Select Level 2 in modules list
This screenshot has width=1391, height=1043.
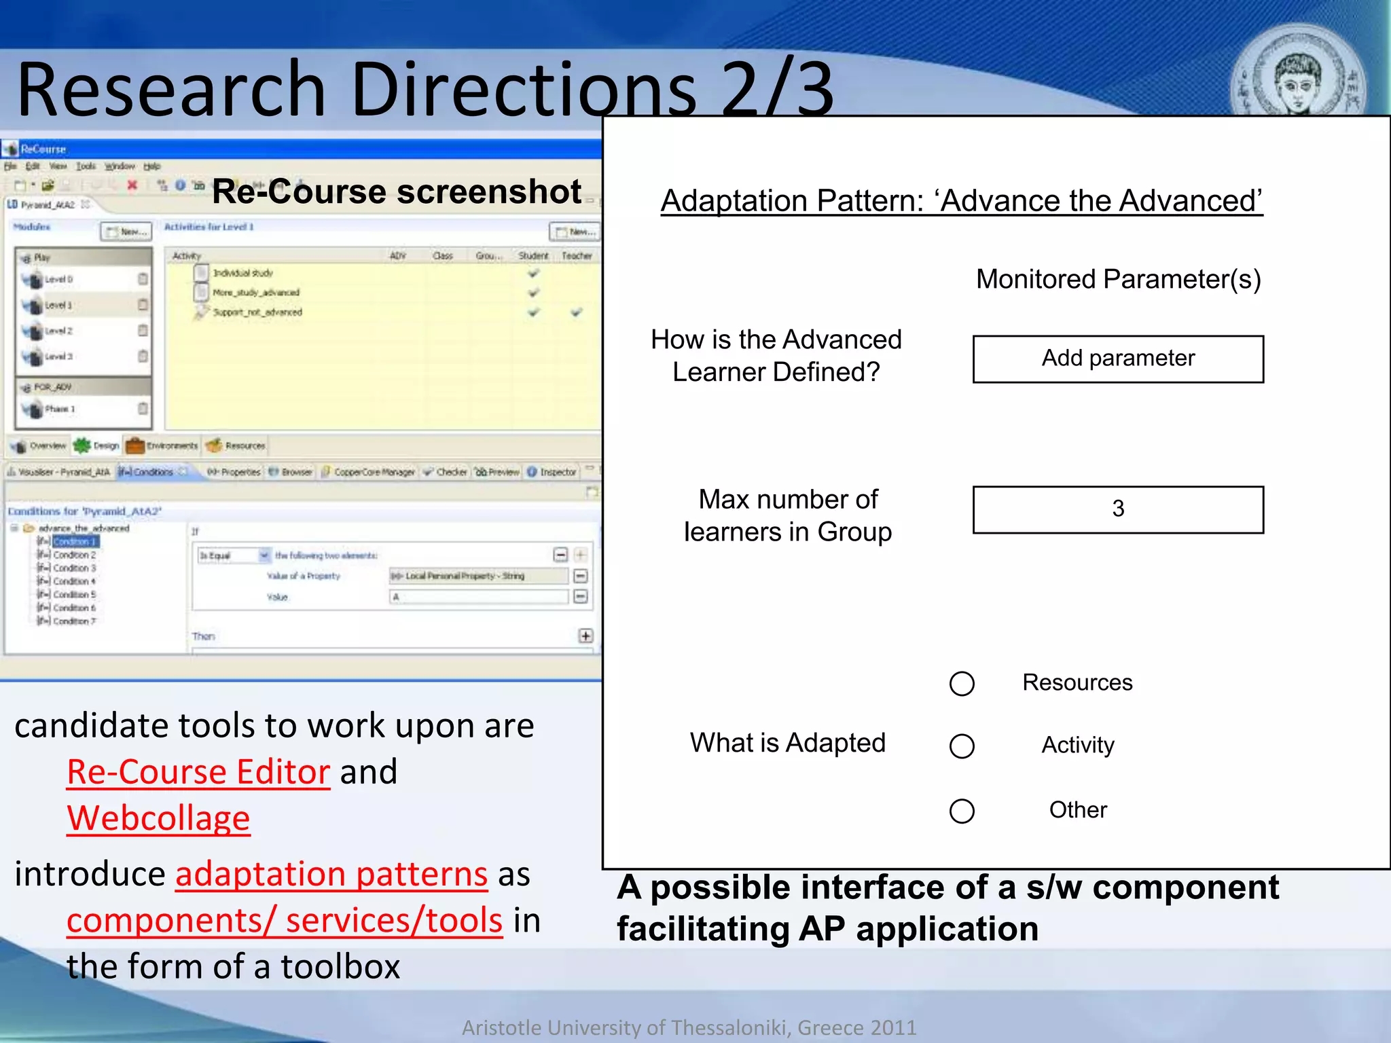tap(84, 331)
